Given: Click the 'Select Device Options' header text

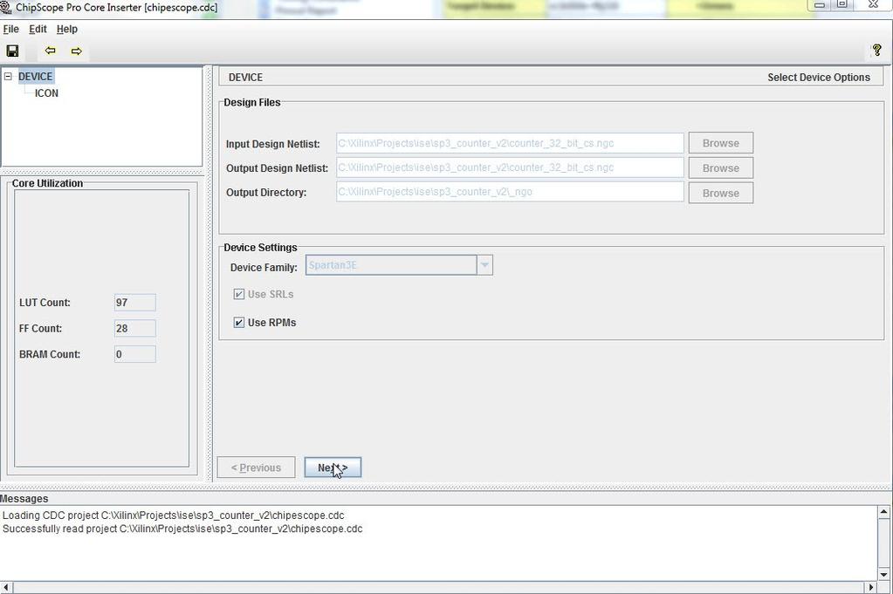Looking at the screenshot, I should point(819,78).
